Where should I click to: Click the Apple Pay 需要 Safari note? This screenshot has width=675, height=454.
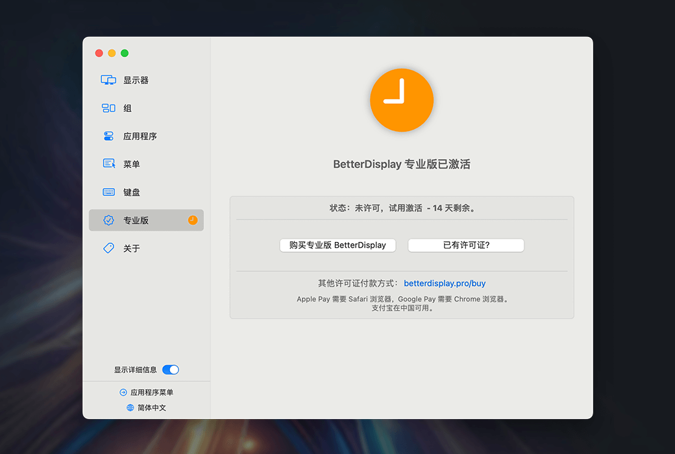pos(402,299)
